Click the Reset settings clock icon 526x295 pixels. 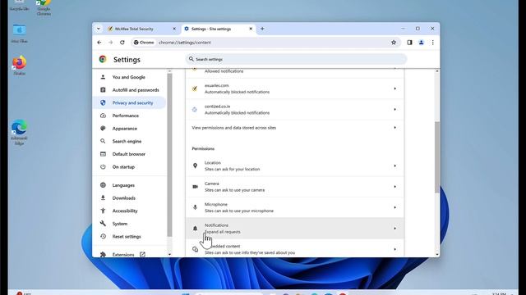pyautogui.click(x=103, y=237)
